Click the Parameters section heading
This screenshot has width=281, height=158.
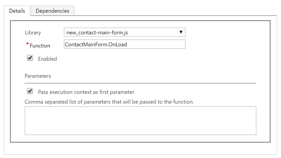38,76
